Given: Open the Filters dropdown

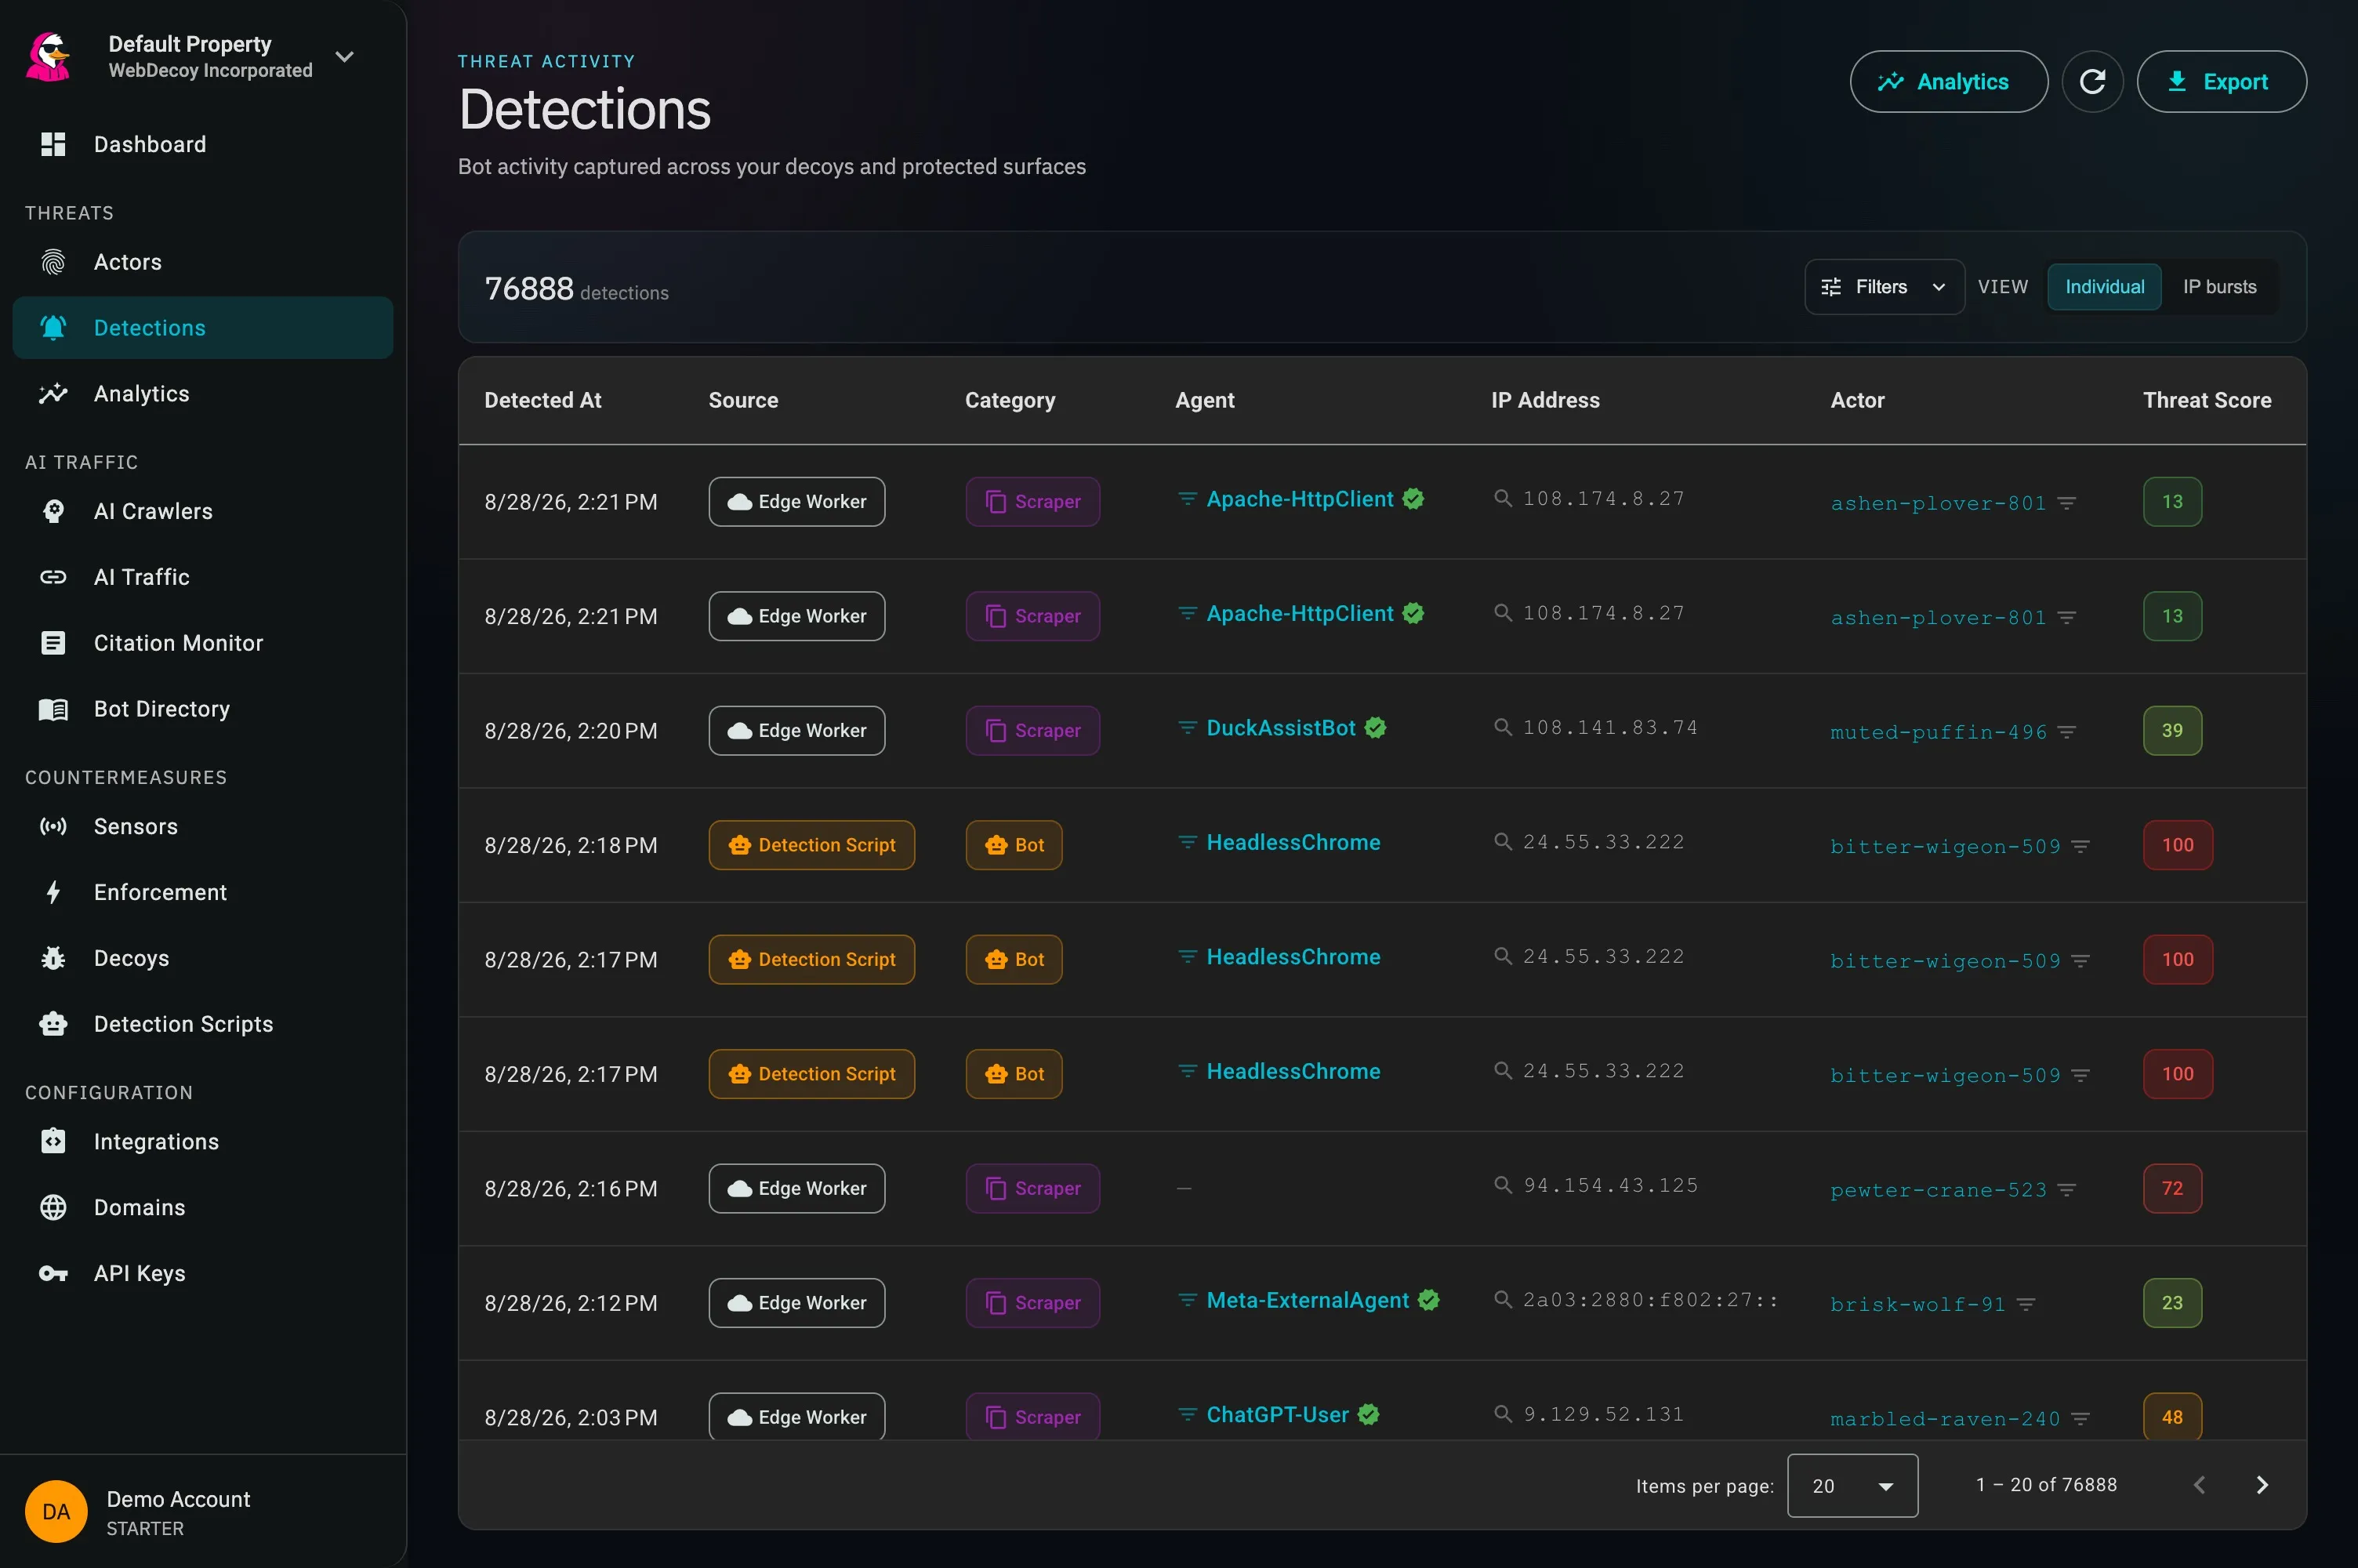Looking at the screenshot, I should [1883, 287].
